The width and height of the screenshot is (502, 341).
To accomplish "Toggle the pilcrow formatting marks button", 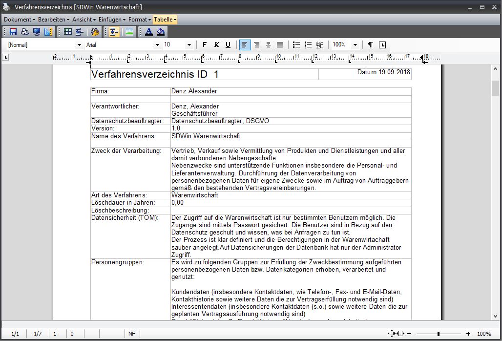I will (x=371, y=45).
